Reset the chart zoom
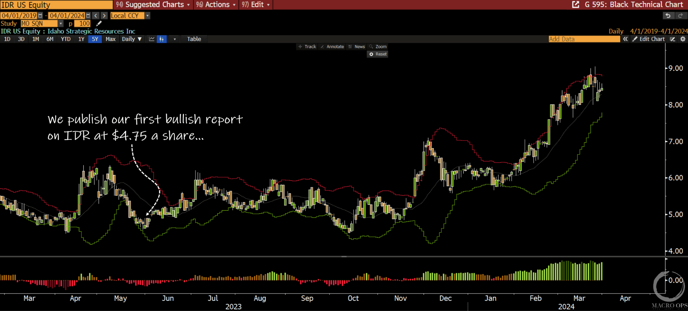 378,54
